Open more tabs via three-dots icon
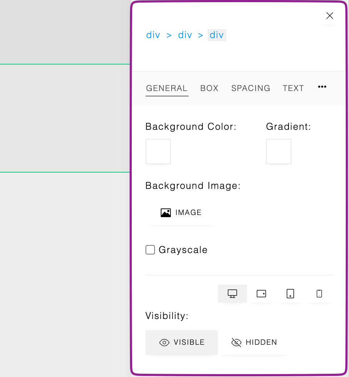The image size is (349, 377). (322, 87)
